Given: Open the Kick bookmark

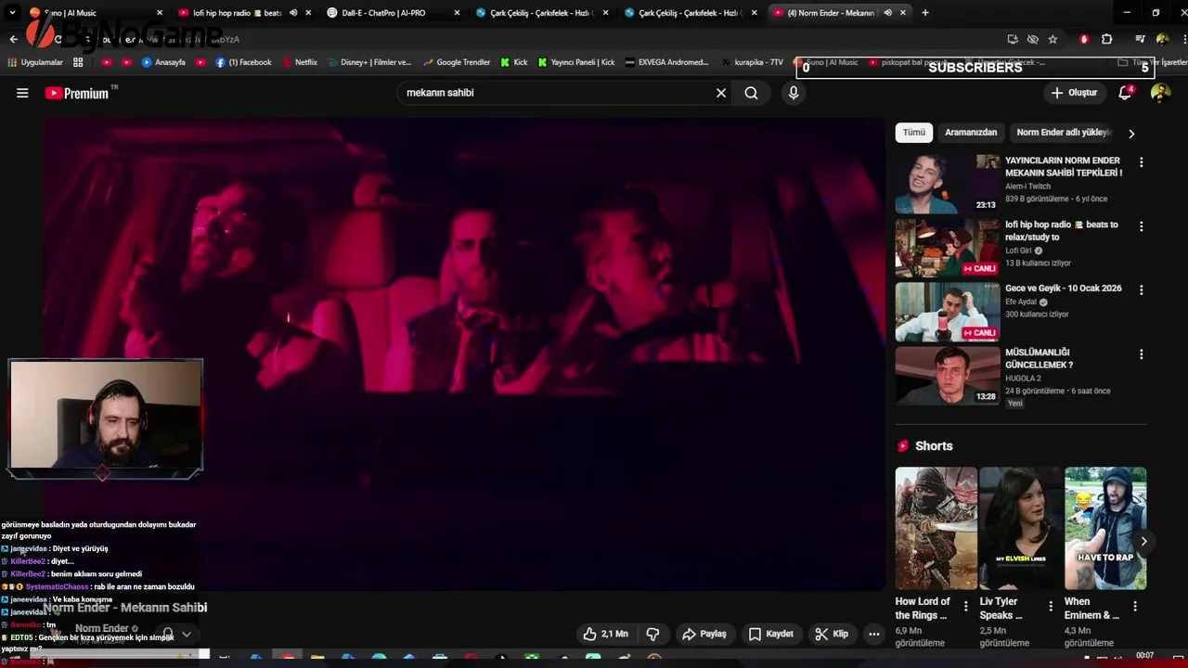Looking at the screenshot, I should point(513,62).
